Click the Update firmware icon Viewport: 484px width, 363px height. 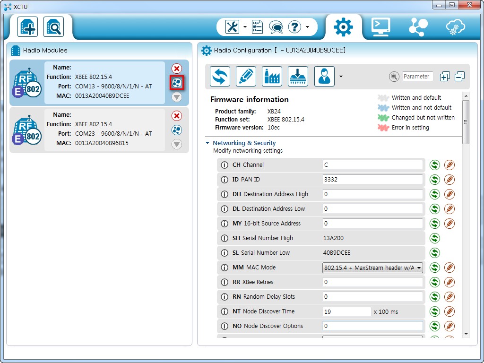[x=298, y=77]
